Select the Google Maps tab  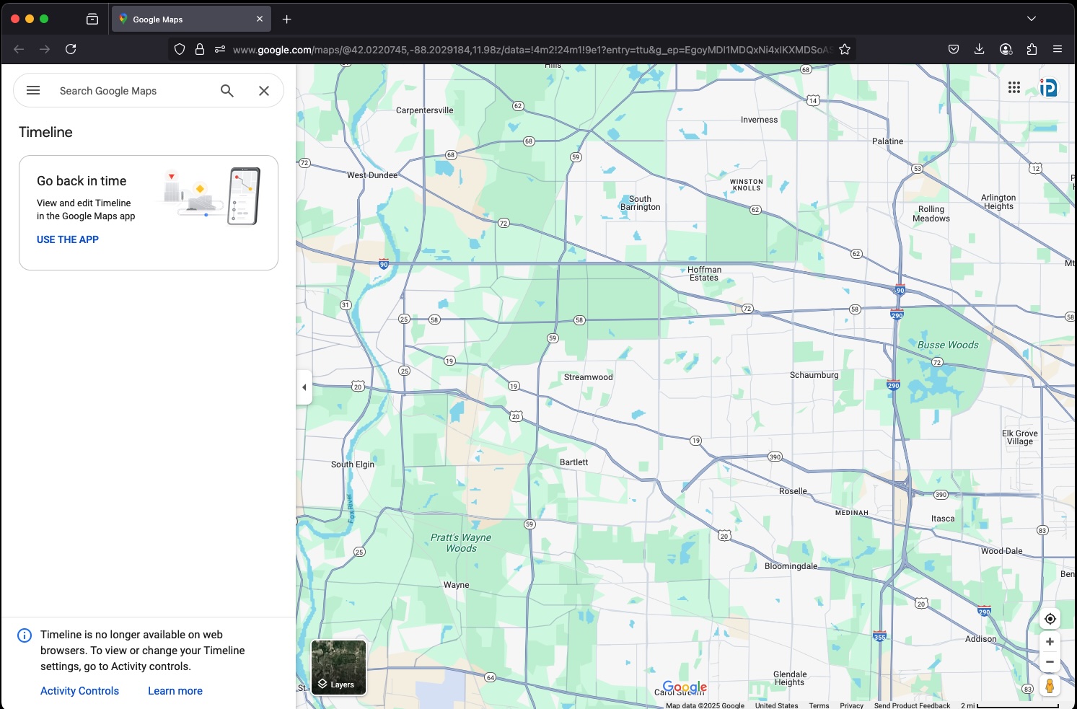tap(191, 19)
